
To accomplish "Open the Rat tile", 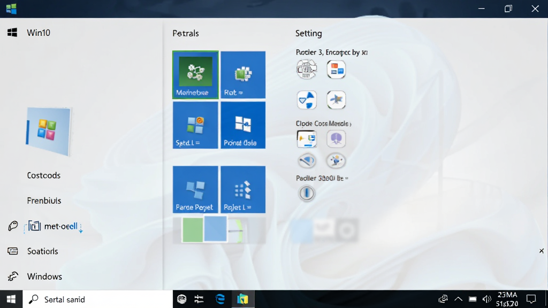I will point(243,75).
